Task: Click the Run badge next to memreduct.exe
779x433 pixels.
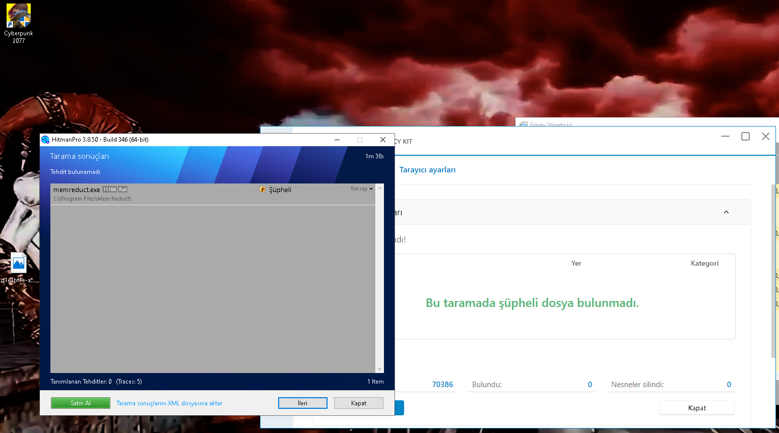Action: coord(123,190)
